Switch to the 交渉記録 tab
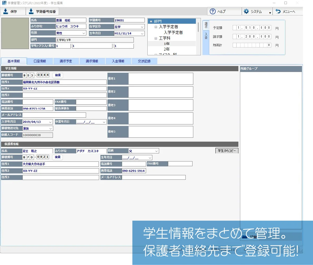This screenshot has height=265, width=313. coord(144,61)
